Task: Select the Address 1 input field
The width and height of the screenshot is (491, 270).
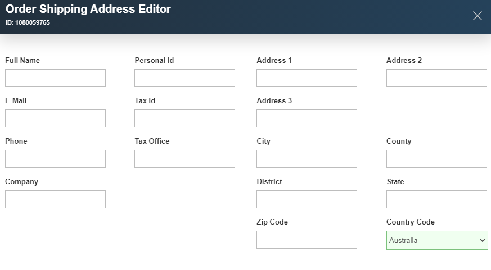Action: 307,78
